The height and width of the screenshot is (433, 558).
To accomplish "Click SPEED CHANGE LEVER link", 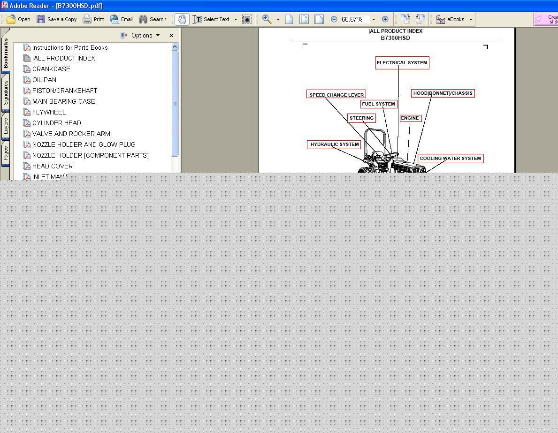I will point(336,95).
